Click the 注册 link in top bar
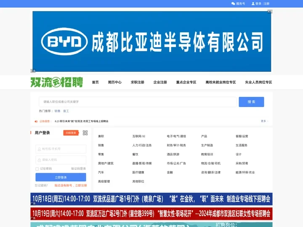 (266, 4)
